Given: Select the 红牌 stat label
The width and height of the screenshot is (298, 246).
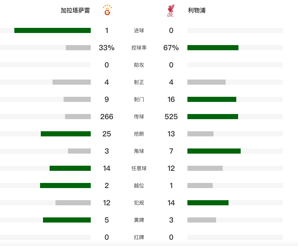Looking at the screenshot, I should [139, 237].
